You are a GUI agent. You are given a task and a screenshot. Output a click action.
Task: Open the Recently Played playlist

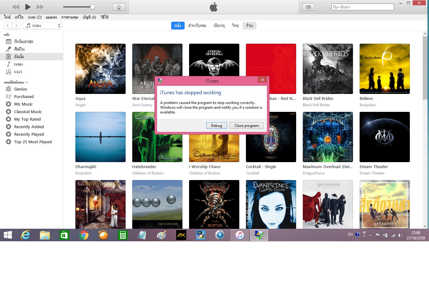[x=29, y=134]
